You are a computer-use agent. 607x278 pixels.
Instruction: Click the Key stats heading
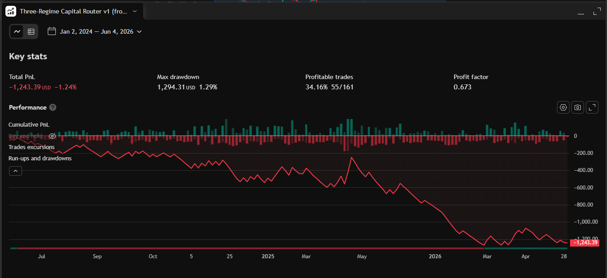point(28,56)
